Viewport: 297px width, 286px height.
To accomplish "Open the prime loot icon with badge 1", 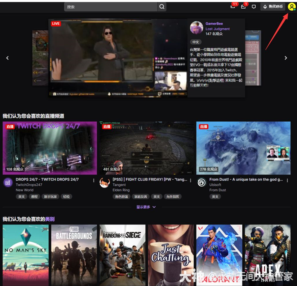I will (243, 7).
